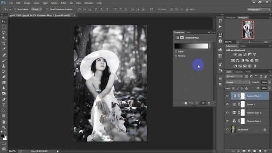Click the Navigator image thumbnail

(248, 29)
